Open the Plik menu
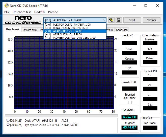 pos(7,12)
